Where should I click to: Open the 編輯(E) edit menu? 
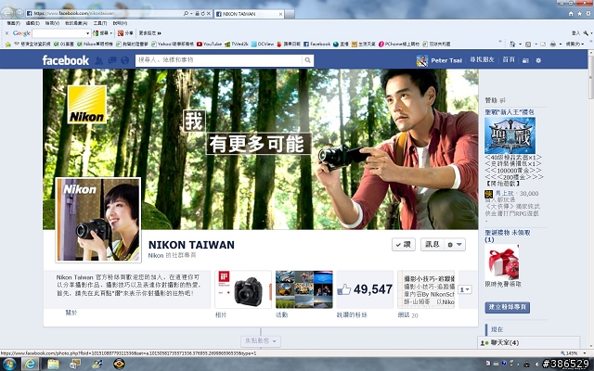(32, 23)
